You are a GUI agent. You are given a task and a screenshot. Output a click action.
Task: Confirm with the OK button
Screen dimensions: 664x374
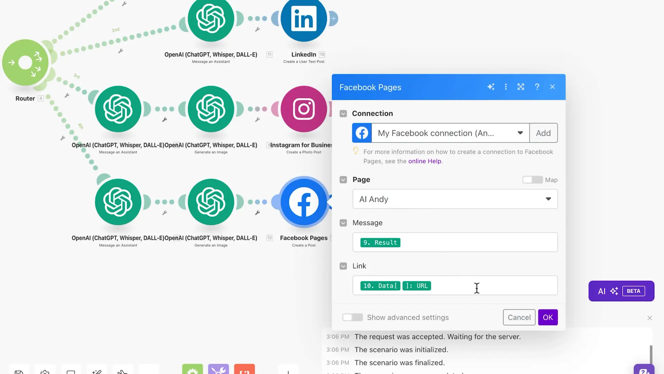(x=548, y=317)
